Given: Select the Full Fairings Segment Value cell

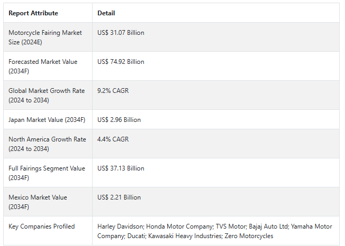Looking at the screenshot, I should tap(47, 173).
